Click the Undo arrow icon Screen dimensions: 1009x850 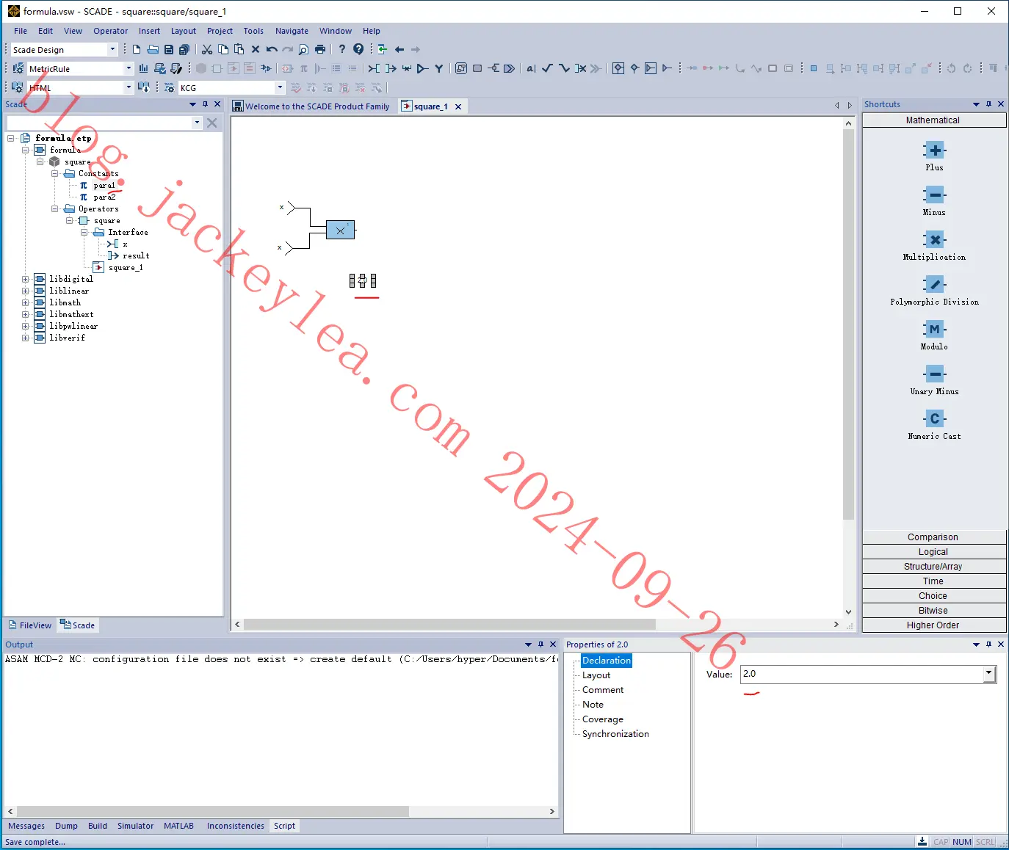(272, 49)
